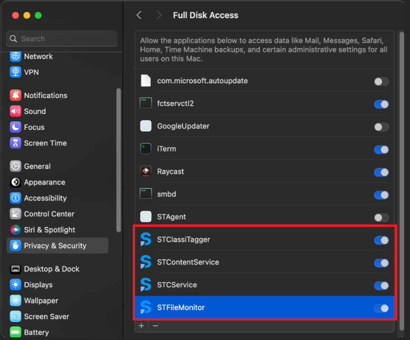This screenshot has height=340, width=410.
Task: Click the "STClassiTagger" app name
Action: click(184, 239)
